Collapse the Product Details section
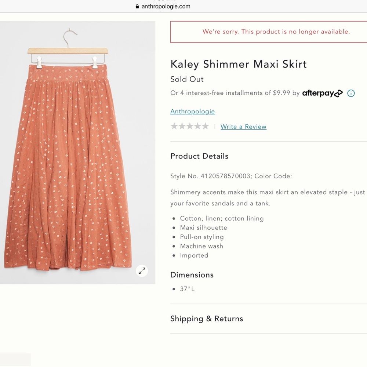Screen dimensions: 367x367 coord(199,156)
